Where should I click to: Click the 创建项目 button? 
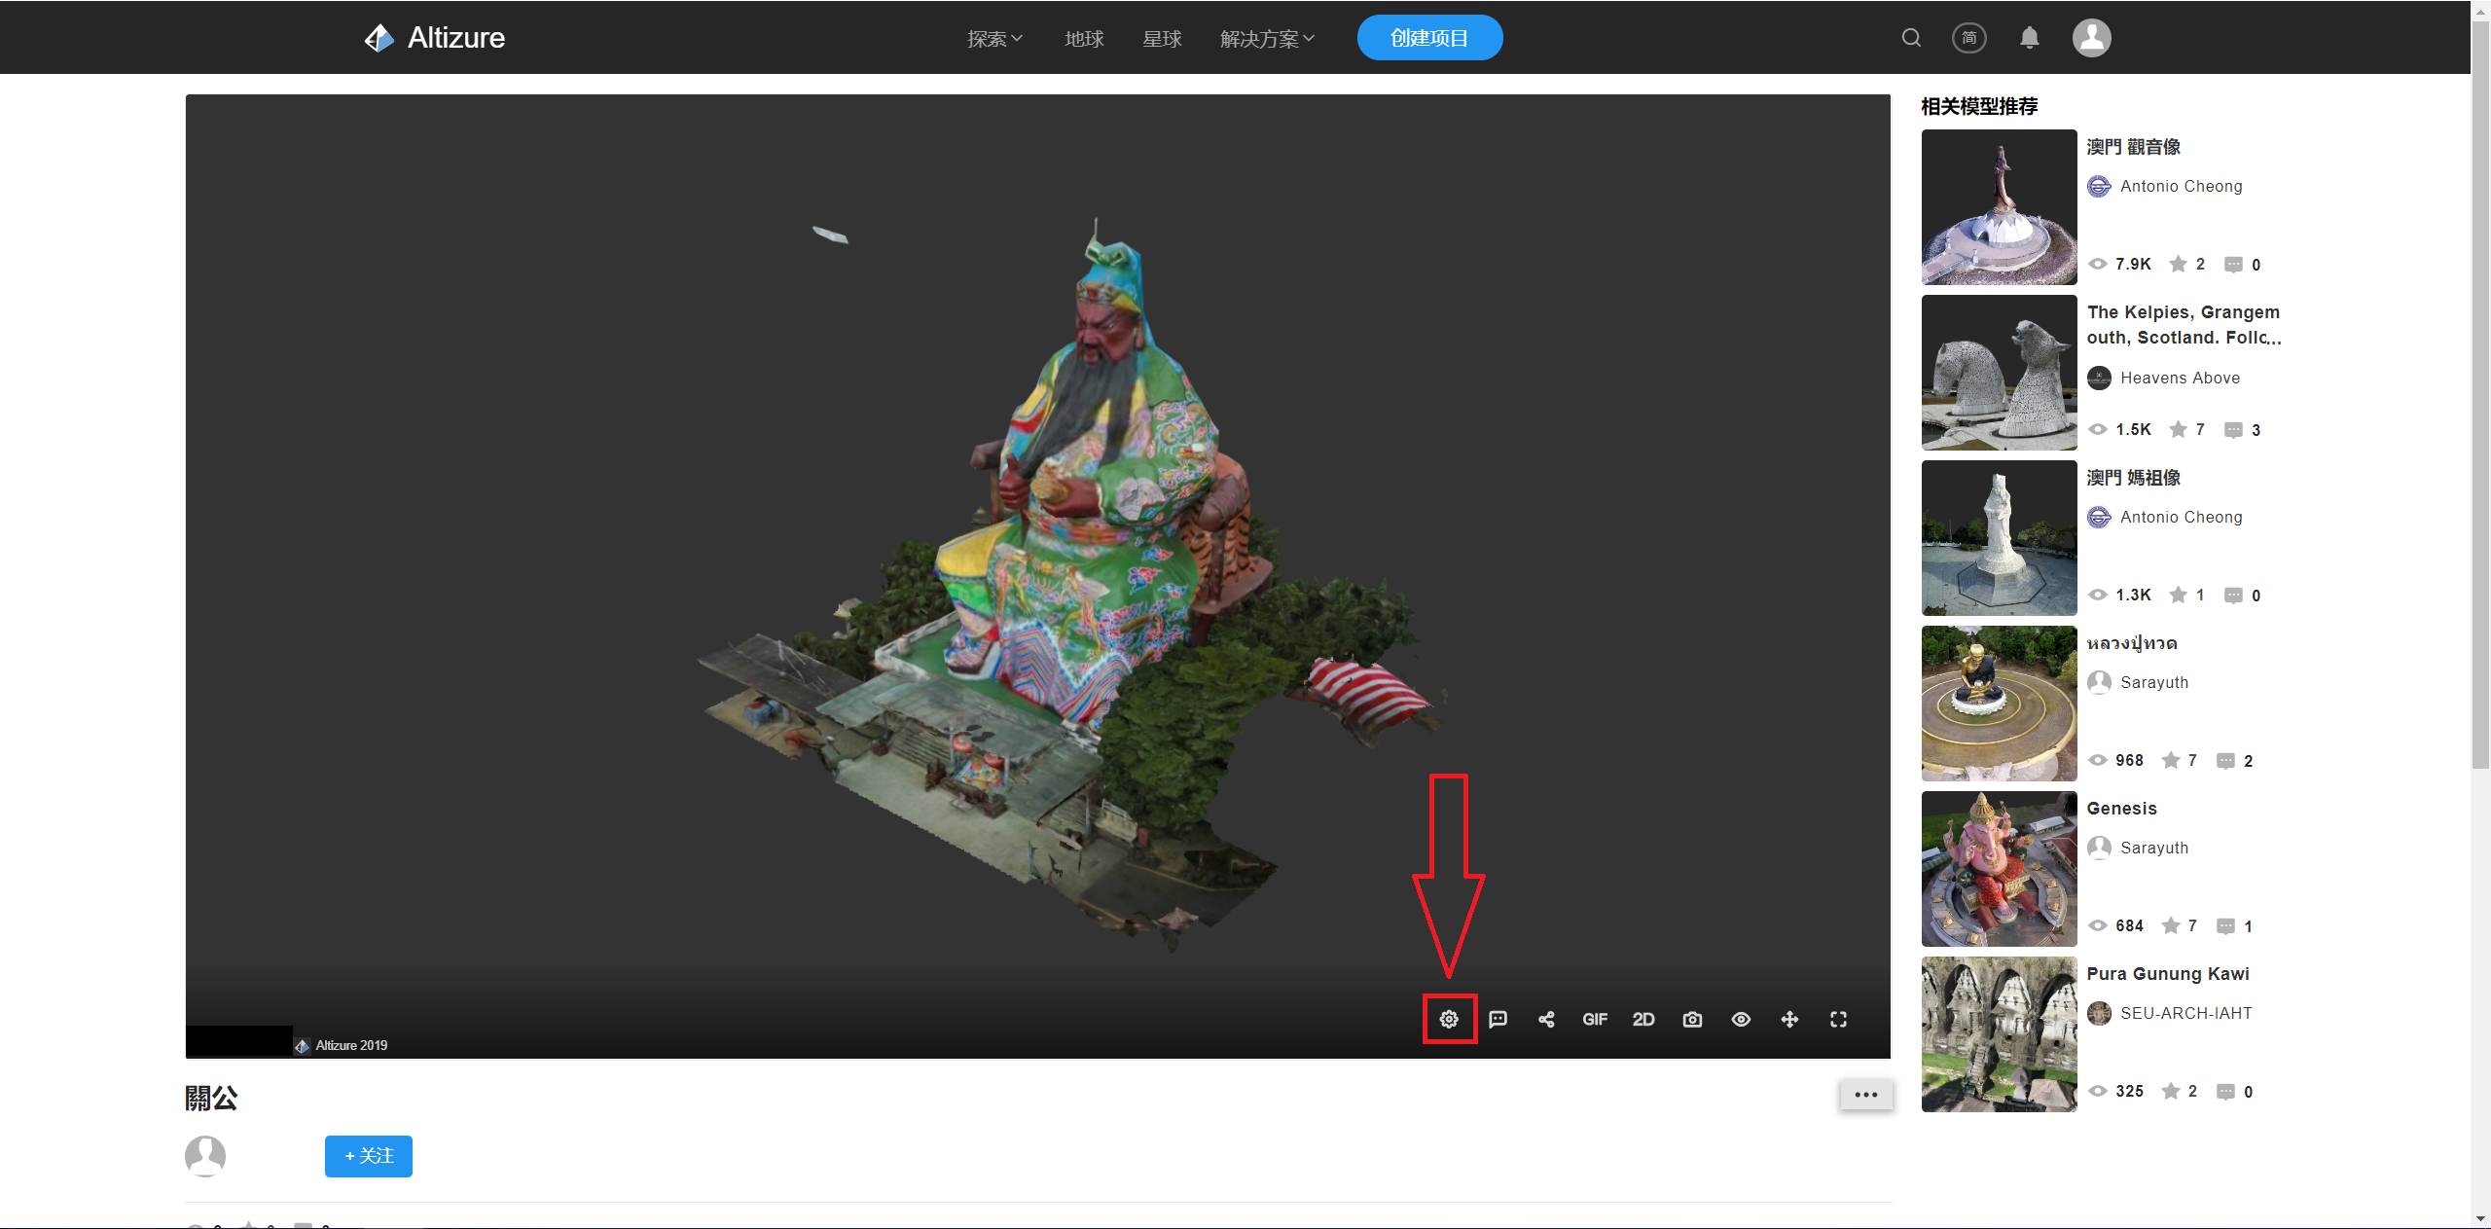point(1429,38)
